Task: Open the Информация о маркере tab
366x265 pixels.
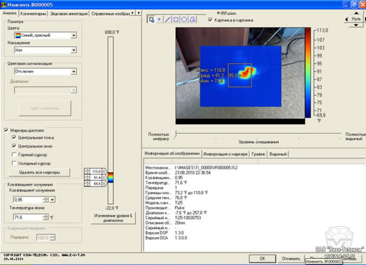Action: coord(225,154)
